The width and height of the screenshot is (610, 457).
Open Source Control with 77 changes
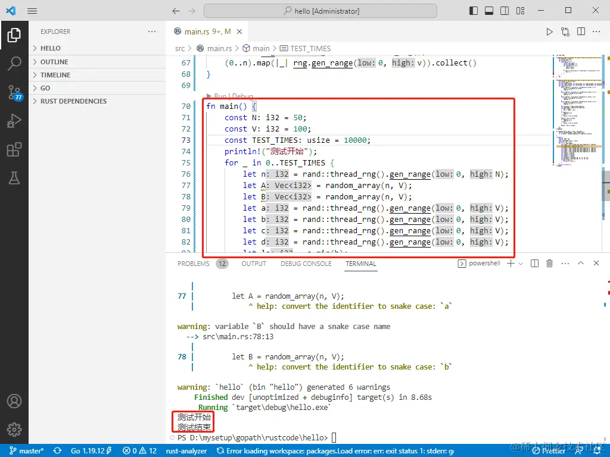pyautogui.click(x=14, y=92)
